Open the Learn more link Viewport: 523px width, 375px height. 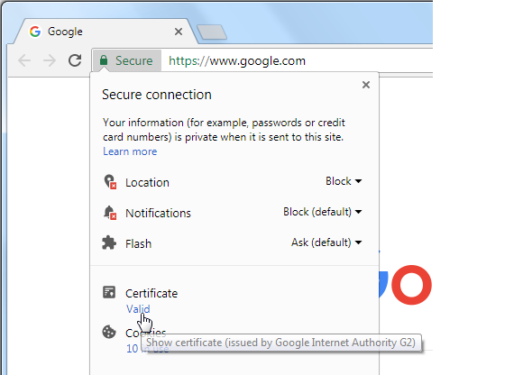click(x=130, y=151)
